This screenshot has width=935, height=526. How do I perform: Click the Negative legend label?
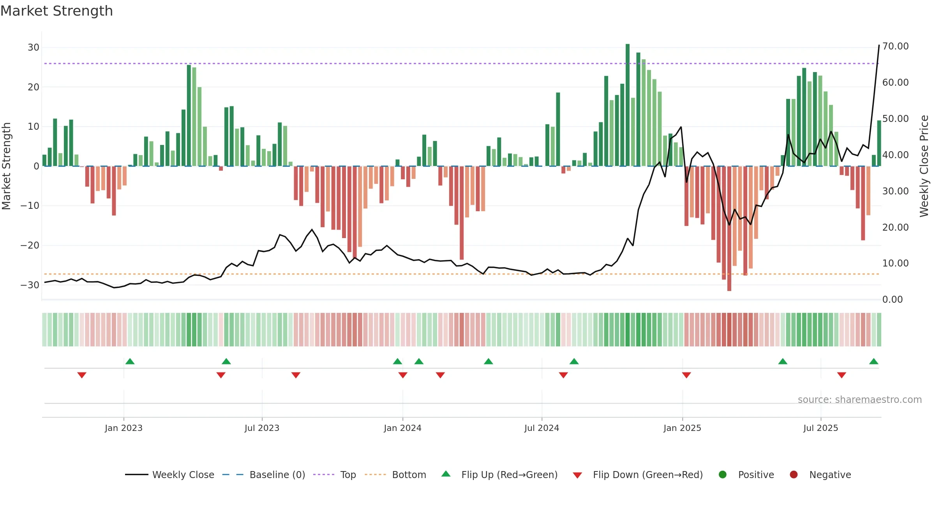click(830, 475)
